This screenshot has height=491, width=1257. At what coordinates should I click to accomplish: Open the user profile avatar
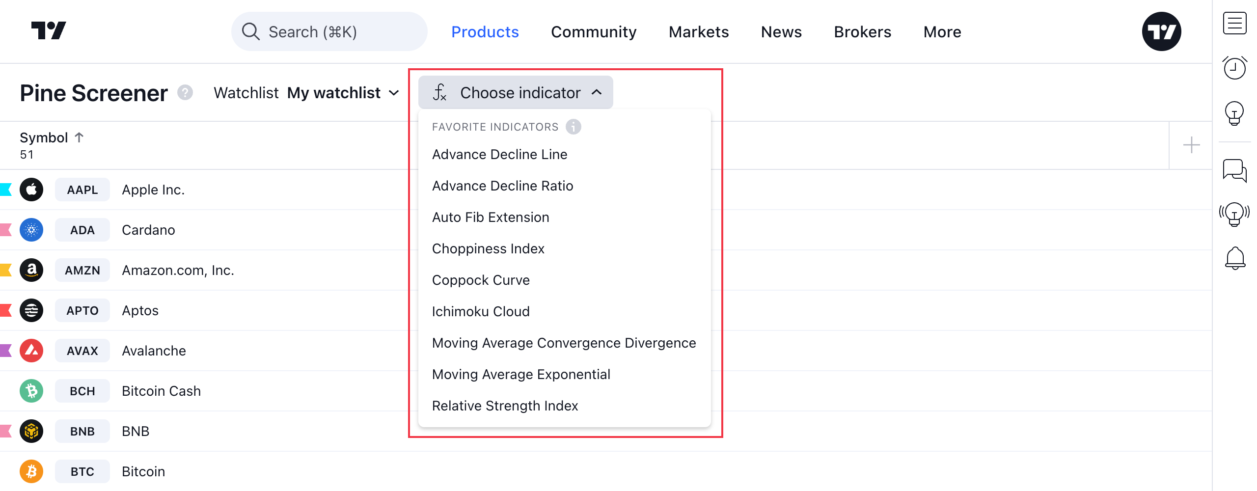click(1161, 31)
